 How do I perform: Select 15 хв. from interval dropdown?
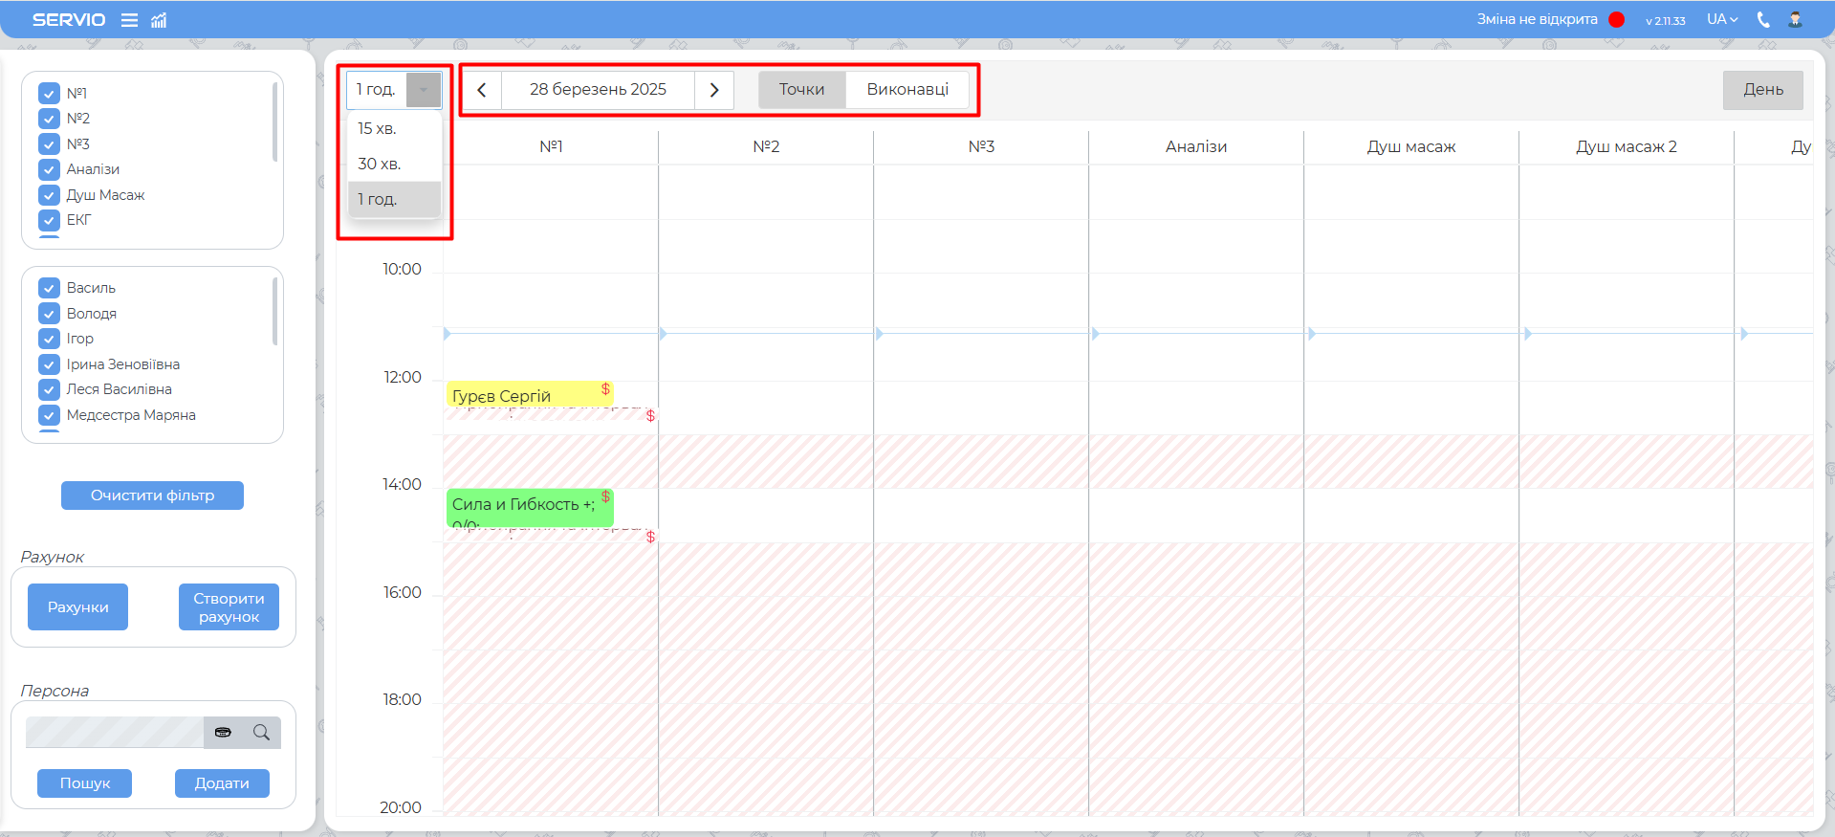tap(378, 128)
